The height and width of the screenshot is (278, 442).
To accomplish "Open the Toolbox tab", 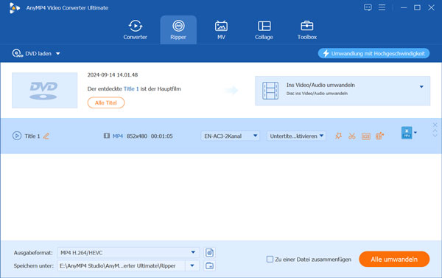I will (307, 30).
